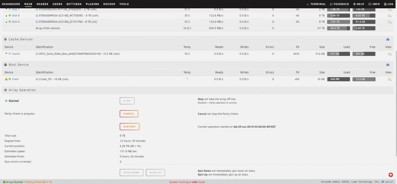This screenshot has width=397, height=184.
Task: Click the Array Operation section icon
Action: 6,90
